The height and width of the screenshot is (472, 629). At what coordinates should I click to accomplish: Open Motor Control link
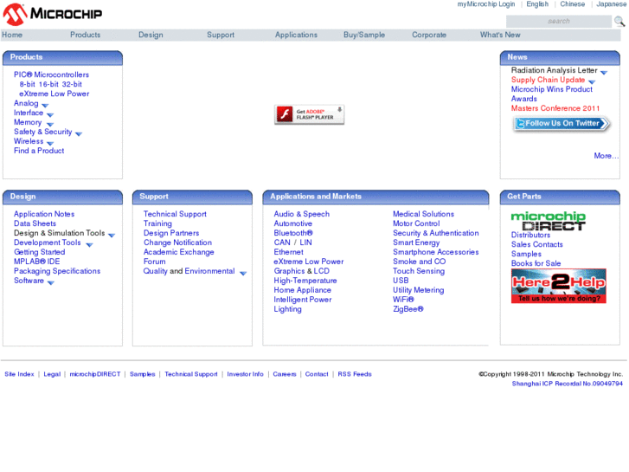click(x=416, y=223)
